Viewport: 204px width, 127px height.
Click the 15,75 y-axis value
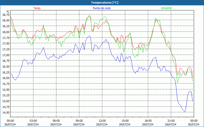(6, 84)
